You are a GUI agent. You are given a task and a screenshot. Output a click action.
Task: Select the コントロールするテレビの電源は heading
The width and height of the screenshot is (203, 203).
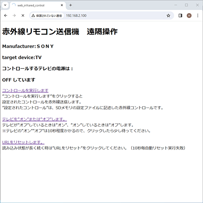(x=37, y=68)
